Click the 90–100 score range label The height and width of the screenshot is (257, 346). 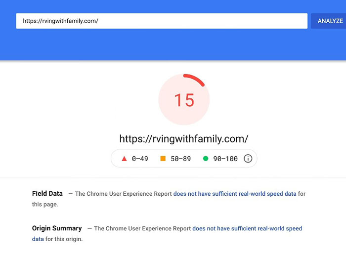(x=225, y=159)
